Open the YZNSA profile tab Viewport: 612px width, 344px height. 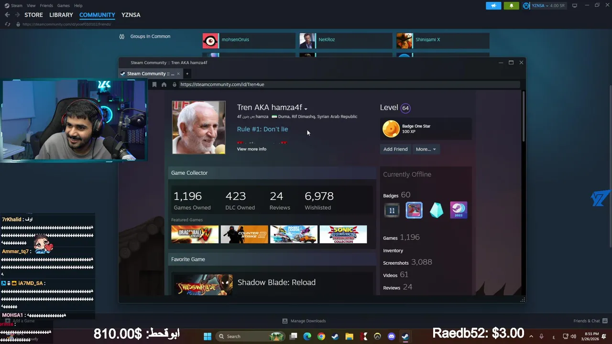click(x=131, y=15)
